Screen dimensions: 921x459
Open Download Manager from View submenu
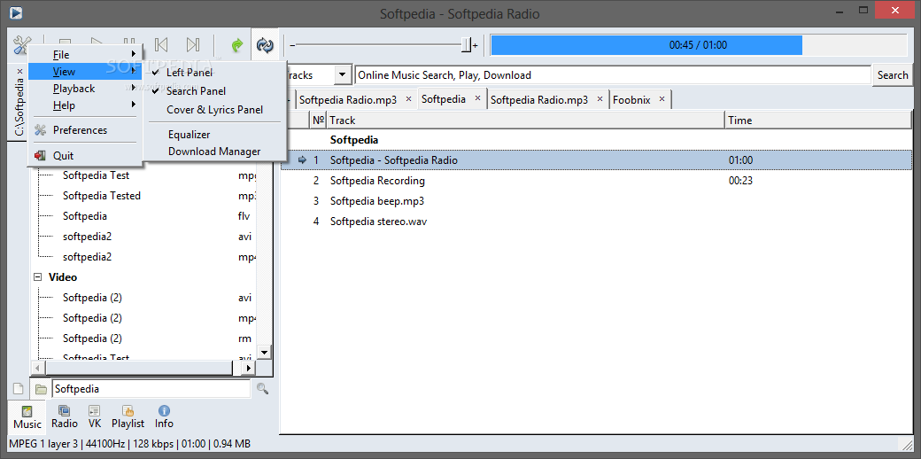click(213, 152)
